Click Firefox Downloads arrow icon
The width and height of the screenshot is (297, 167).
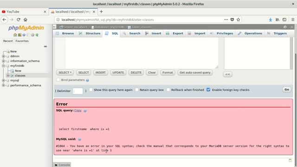[x=270, y=19]
